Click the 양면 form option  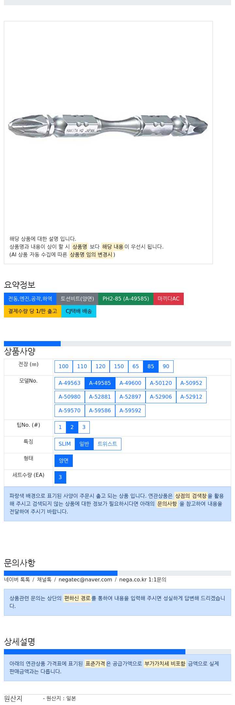64,461
